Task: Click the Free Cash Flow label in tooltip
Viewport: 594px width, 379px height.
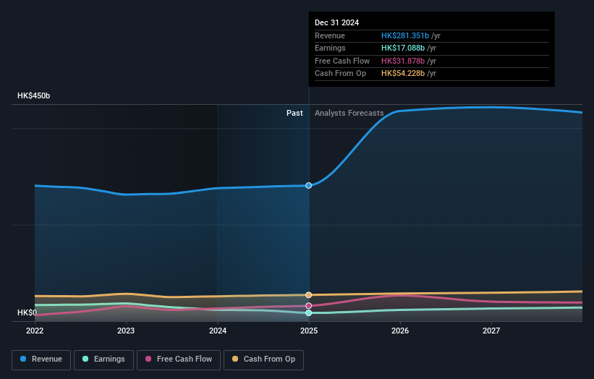Action: 342,61
